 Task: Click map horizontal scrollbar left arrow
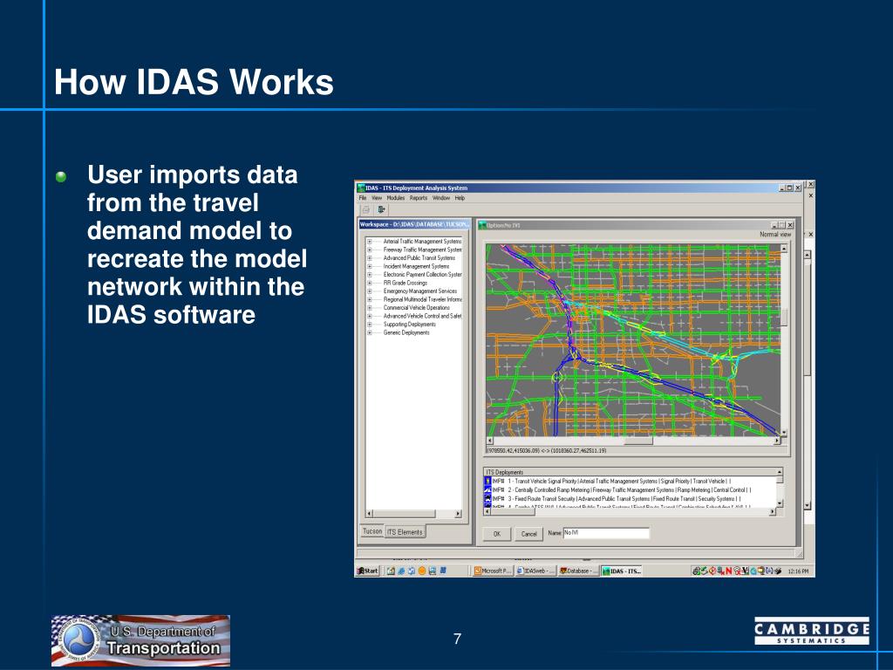(490, 441)
